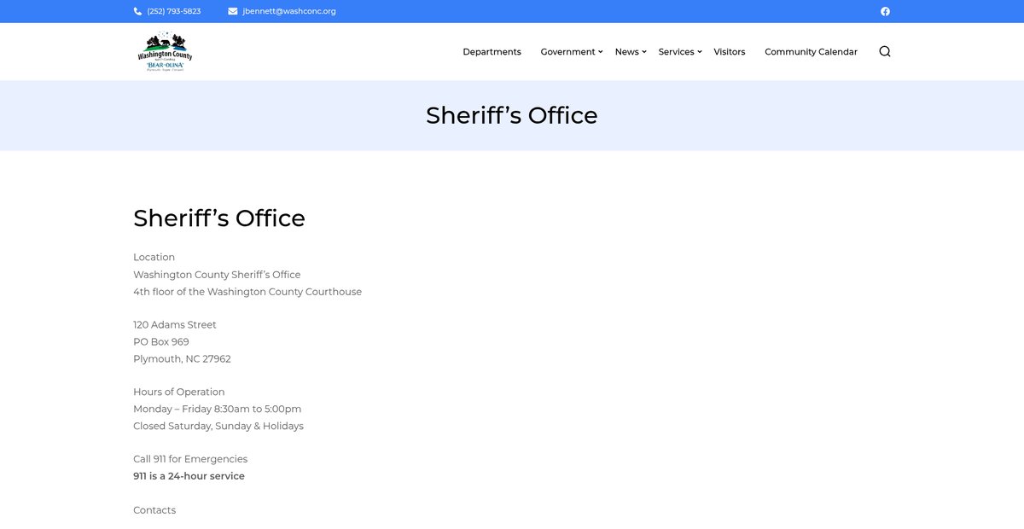Viewport: 1024px width, 529px height.
Task: Open the Services menu item
Action: (x=676, y=52)
